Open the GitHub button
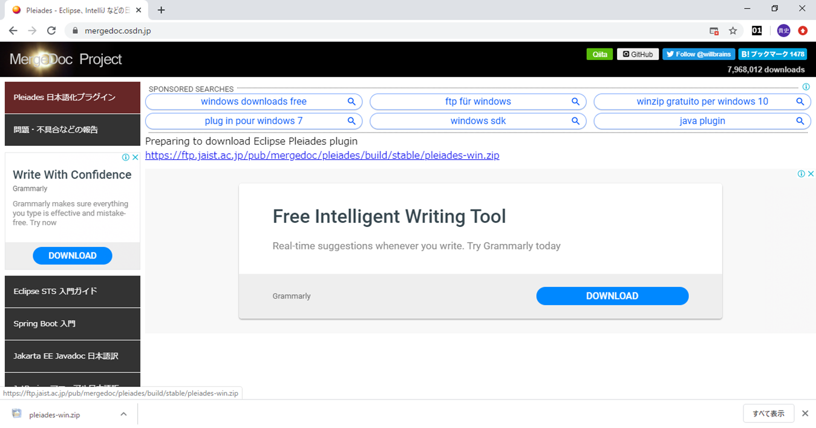816x428 pixels. pyautogui.click(x=638, y=54)
